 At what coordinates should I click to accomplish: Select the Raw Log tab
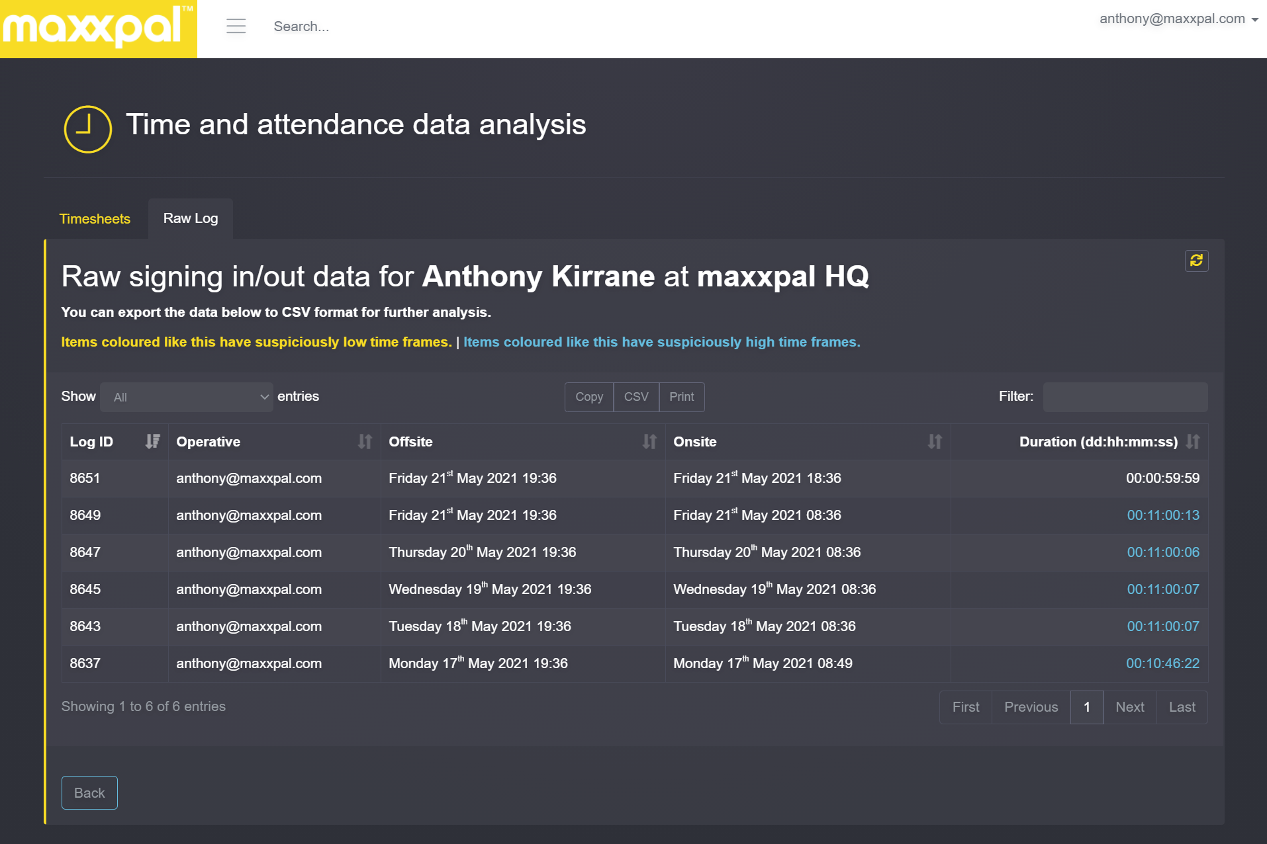191,218
